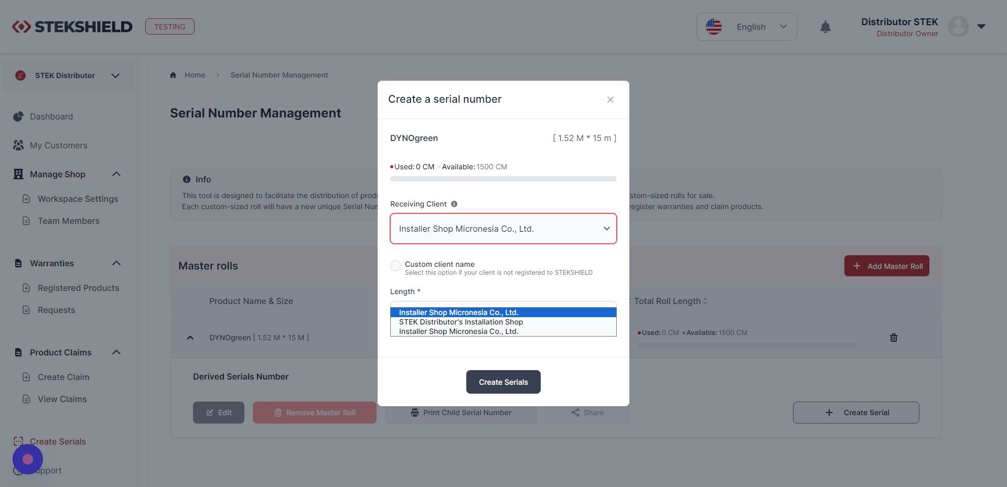Image resolution: width=1007 pixels, height=487 pixels.
Task: Open the English language dropdown
Action: 746,27
